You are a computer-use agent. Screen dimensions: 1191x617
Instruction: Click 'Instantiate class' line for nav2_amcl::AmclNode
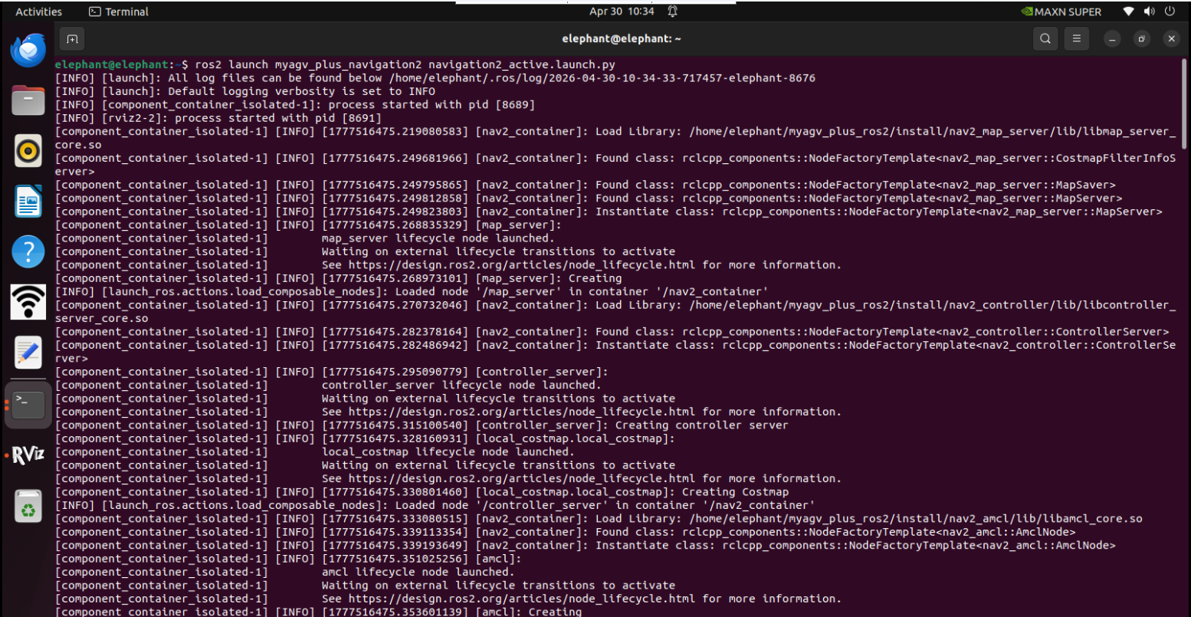pos(586,546)
